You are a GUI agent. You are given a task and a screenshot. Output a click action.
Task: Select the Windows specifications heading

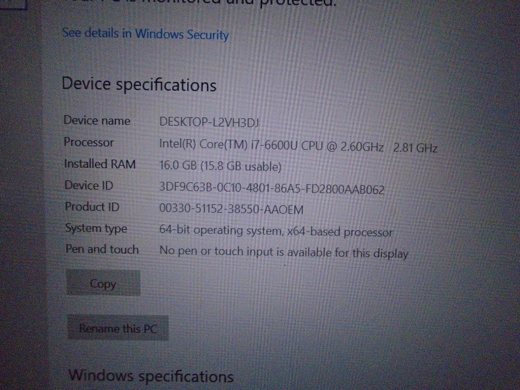click(x=151, y=376)
